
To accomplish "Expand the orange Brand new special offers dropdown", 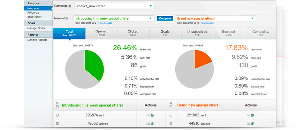I will click(x=216, y=18).
